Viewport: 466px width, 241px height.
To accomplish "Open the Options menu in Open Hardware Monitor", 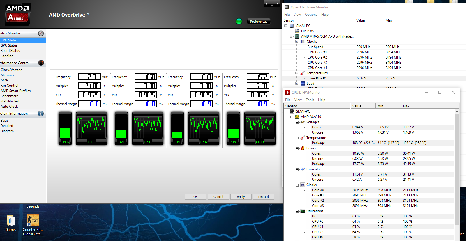I will tap(311, 15).
